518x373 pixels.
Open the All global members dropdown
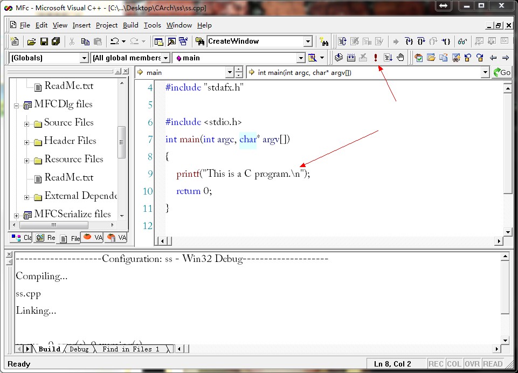pos(166,58)
